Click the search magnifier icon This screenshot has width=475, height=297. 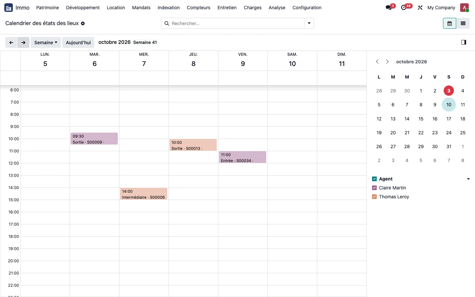point(167,23)
